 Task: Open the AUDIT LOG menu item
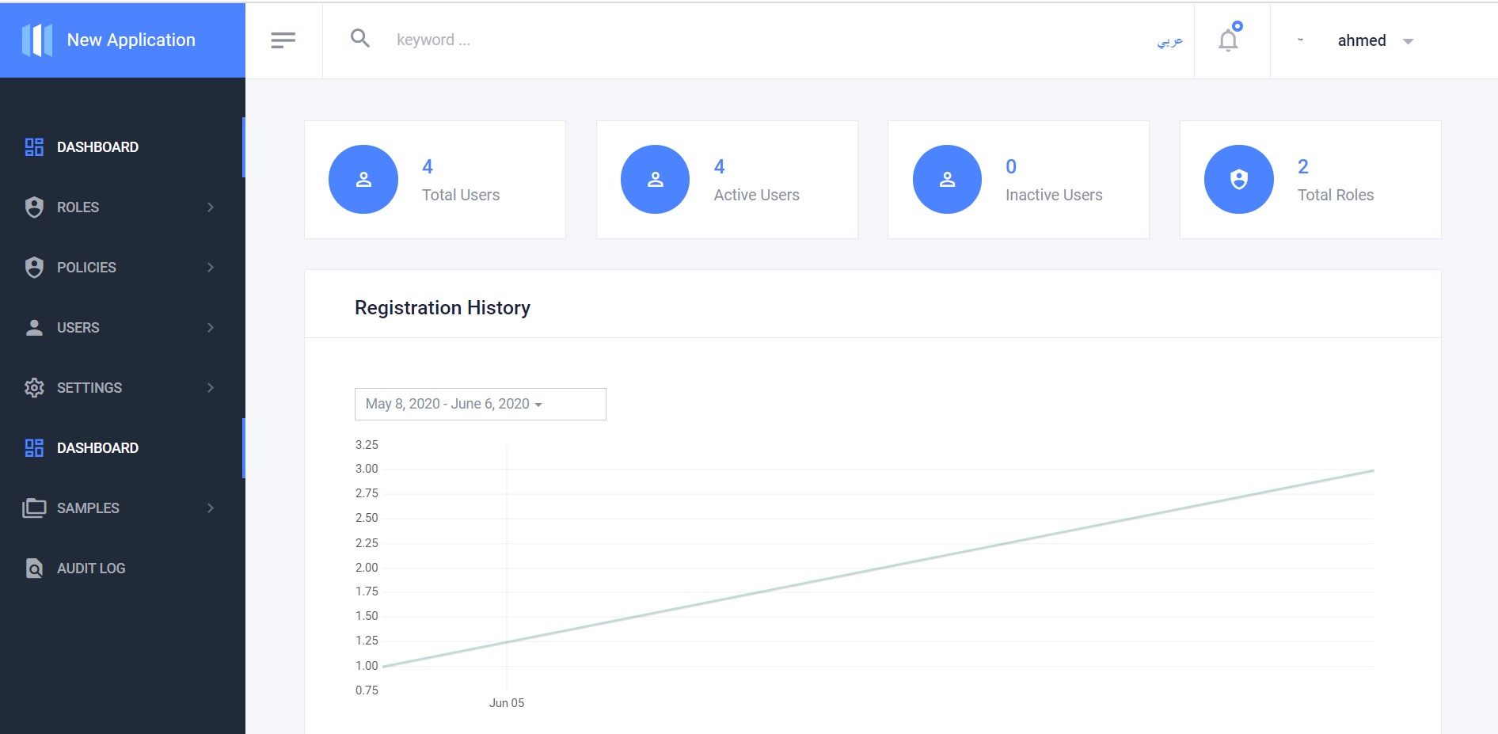123,569
